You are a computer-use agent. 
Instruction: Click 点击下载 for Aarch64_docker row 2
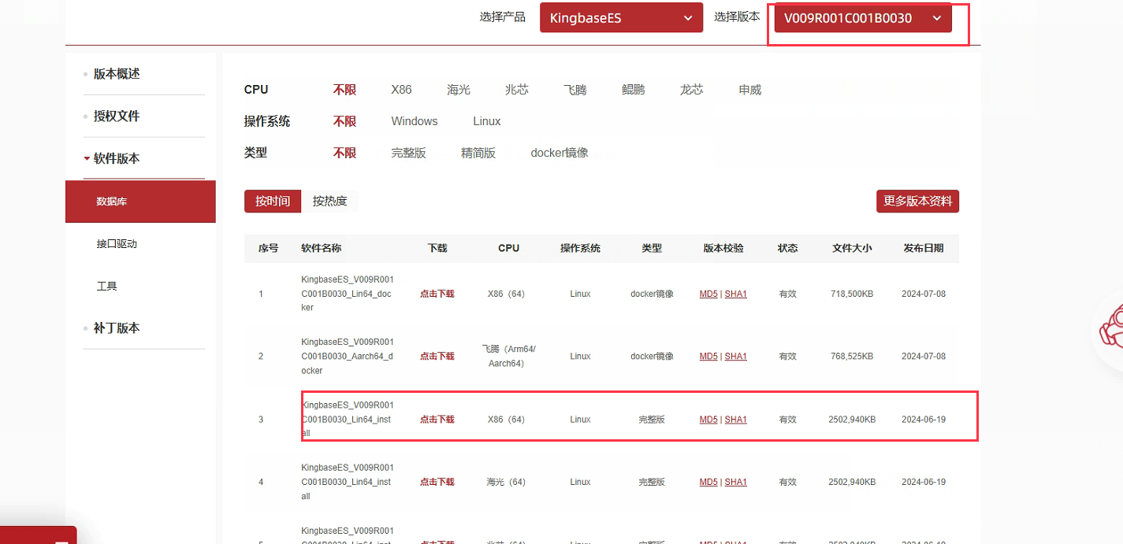(437, 357)
